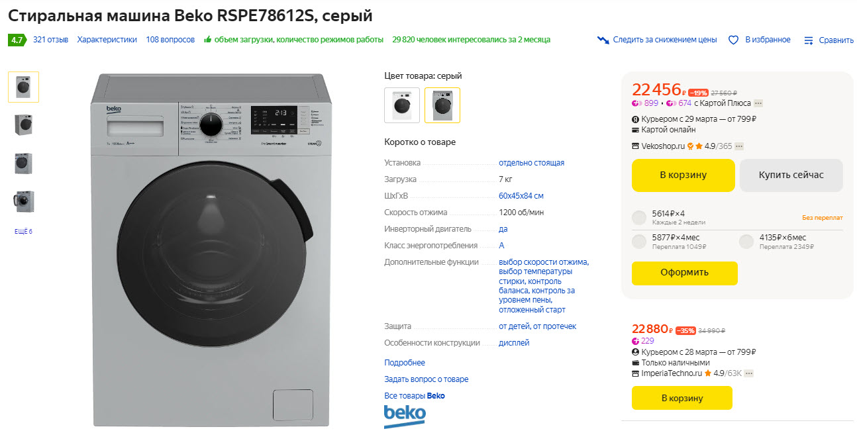Open the second product thumbnail image
Screen dimensions: 857x431
pyautogui.click(x=24, y=125)
